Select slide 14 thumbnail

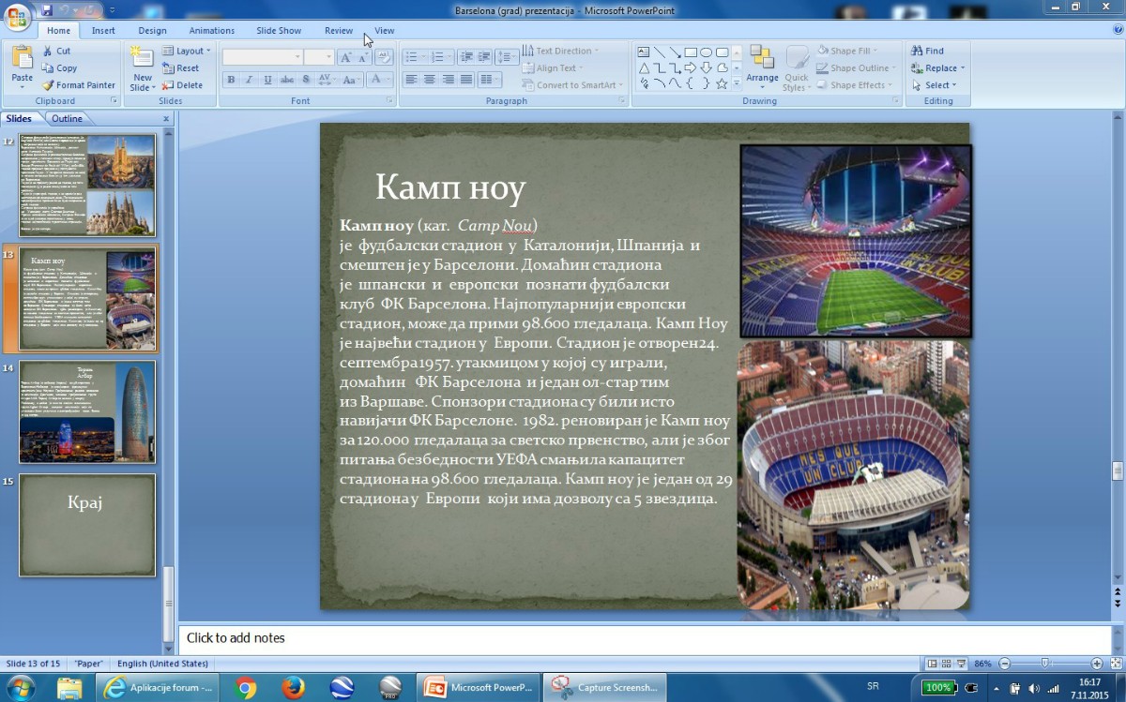click(87, 412)
